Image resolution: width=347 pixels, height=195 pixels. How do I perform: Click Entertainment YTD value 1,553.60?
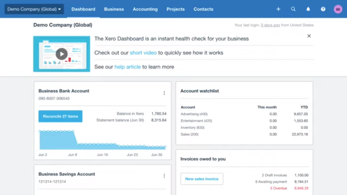(301, 121)
